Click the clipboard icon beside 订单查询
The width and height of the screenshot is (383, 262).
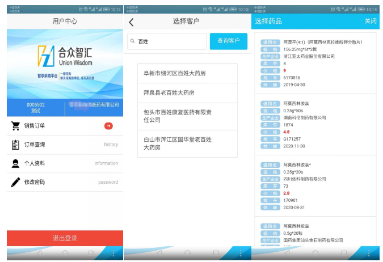(x=16, y=145)
